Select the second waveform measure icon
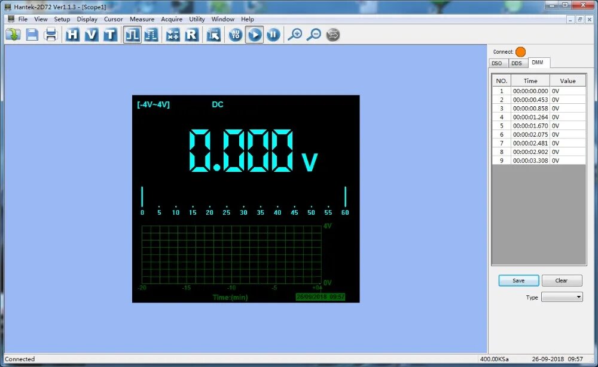Viewport: 598px width, 367px height. (151, 35)
